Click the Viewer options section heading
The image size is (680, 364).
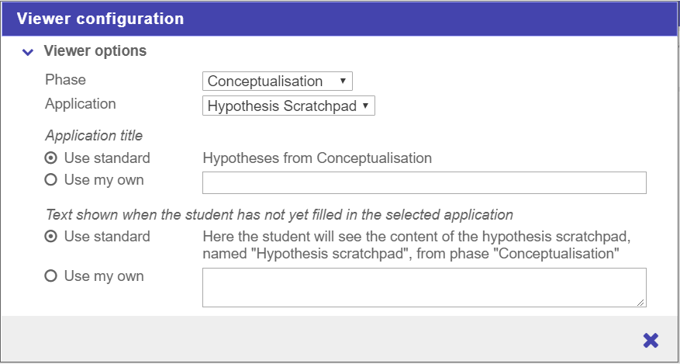click(x=95, y=51)
